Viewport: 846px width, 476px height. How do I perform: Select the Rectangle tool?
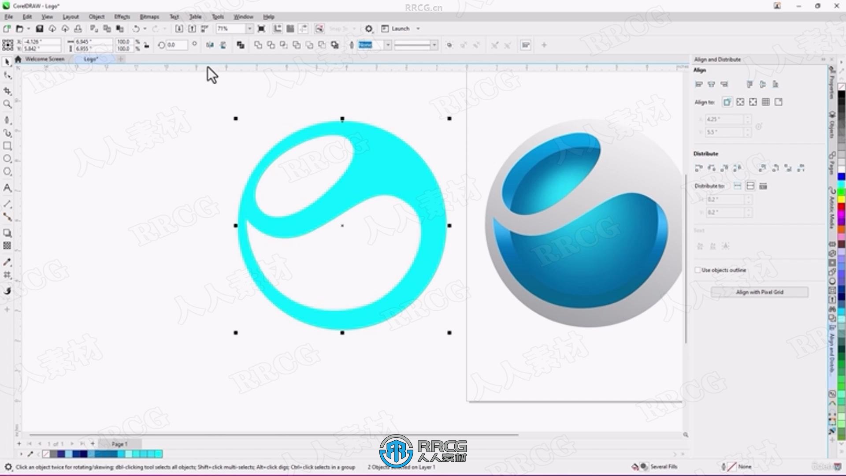(x=7, y=146)
